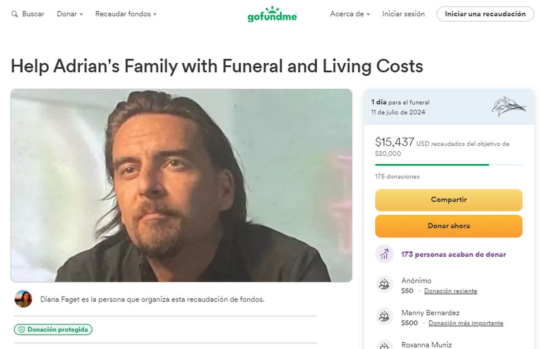Image resolution: width=547 pixels, height=349 pixels.
Task: Click the Iniciar una recaudación button
Action: click(485, 14)
